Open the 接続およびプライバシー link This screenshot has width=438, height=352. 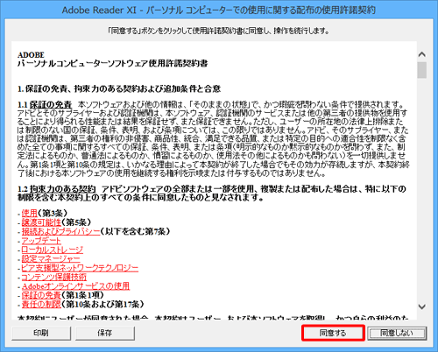[60, 231]
